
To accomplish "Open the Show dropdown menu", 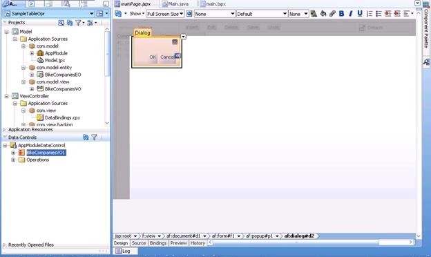I will click(x=137, y=13).
